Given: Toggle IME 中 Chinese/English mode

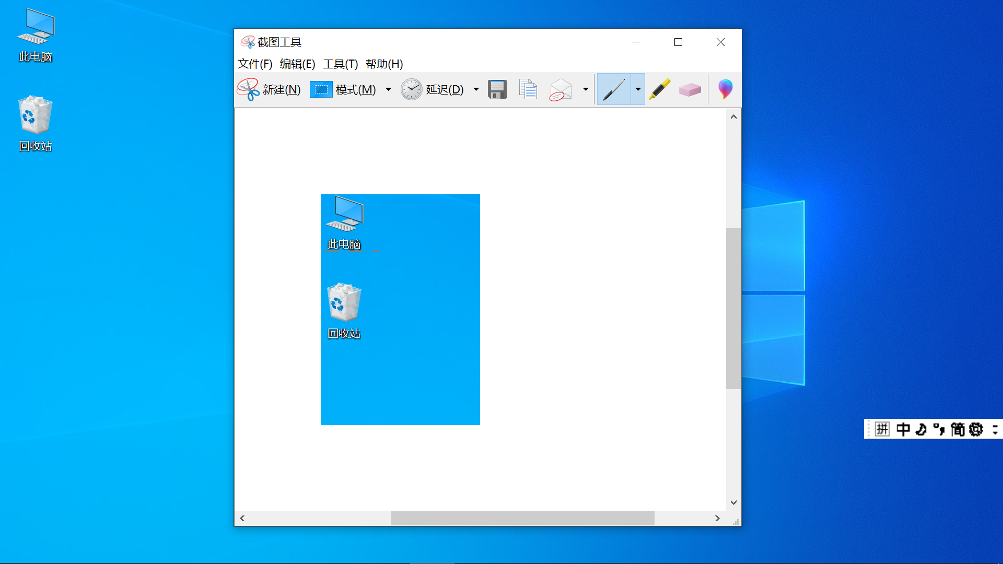Looking at the screenshot, I should pos(903,429).
